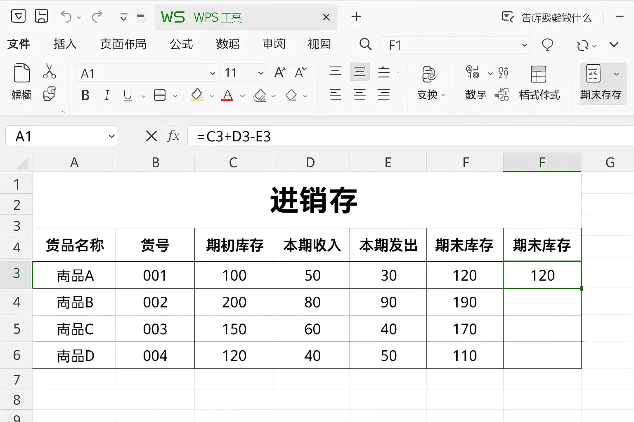Select the 进销存 title cell
Screen dimensions: 634x422
[x=307, y=200]
